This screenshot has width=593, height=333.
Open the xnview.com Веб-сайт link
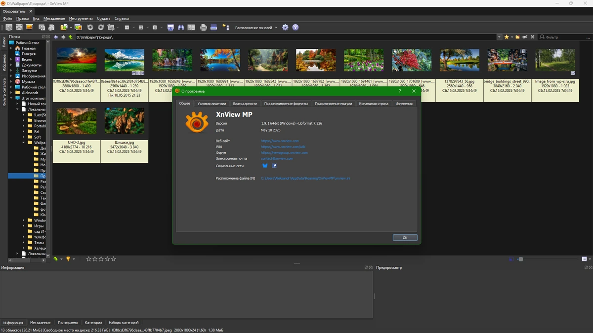280,141
